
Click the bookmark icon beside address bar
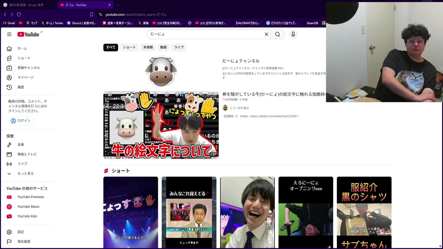click(91, 15)
